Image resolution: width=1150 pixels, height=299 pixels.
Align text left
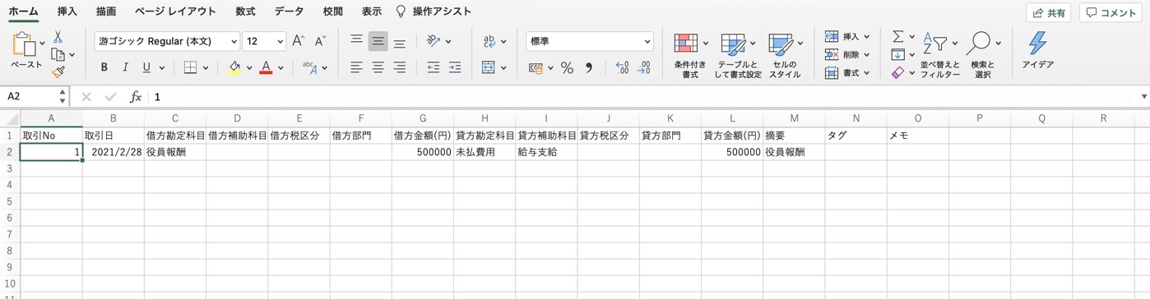click(x=357, y=68)
